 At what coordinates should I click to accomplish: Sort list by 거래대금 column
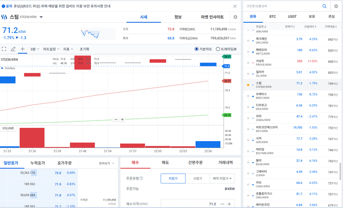[331, 27]
